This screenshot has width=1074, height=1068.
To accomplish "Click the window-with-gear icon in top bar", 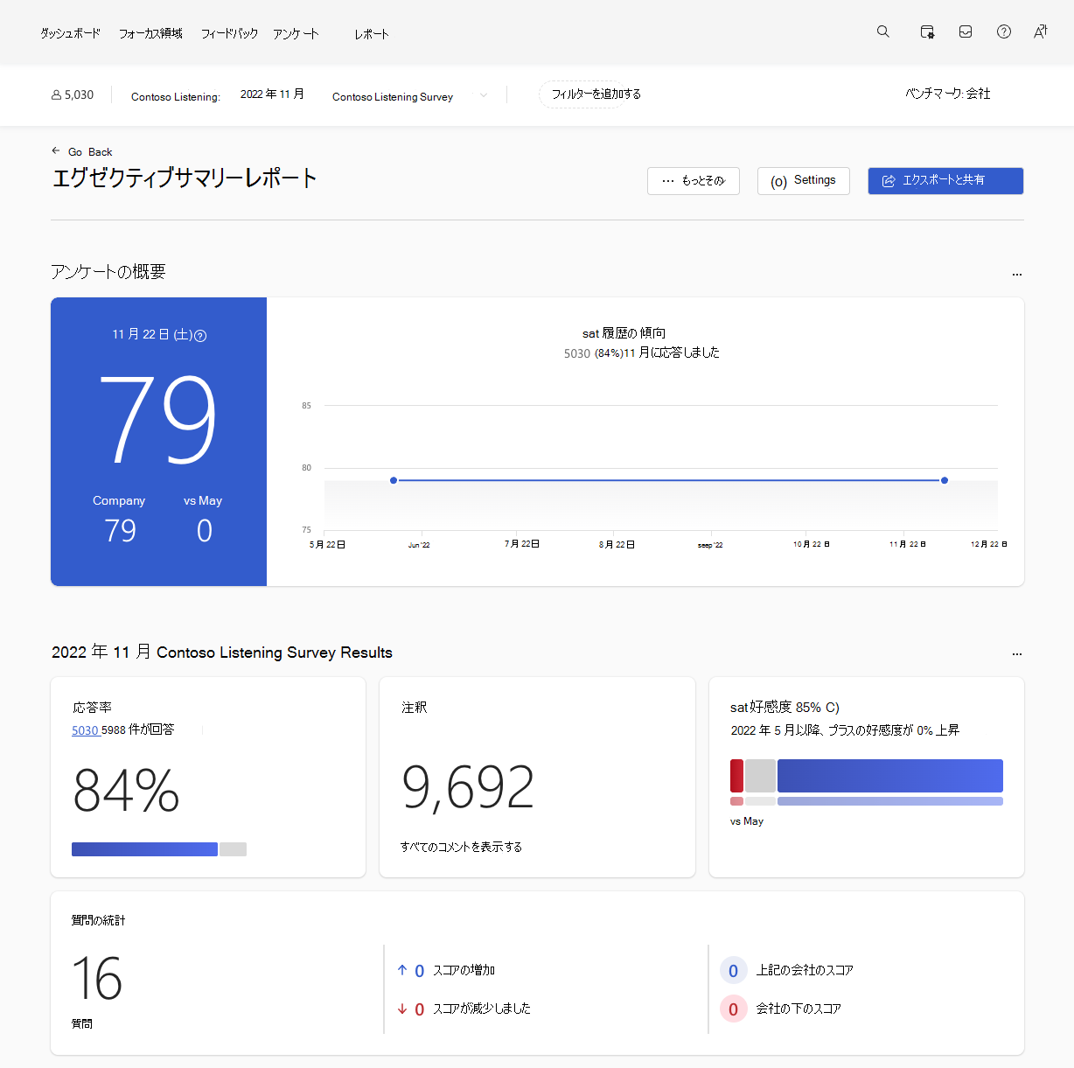I will [x=926, y=31].
